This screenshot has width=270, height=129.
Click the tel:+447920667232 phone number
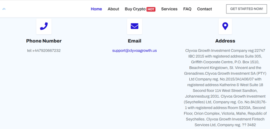(44, 51)
